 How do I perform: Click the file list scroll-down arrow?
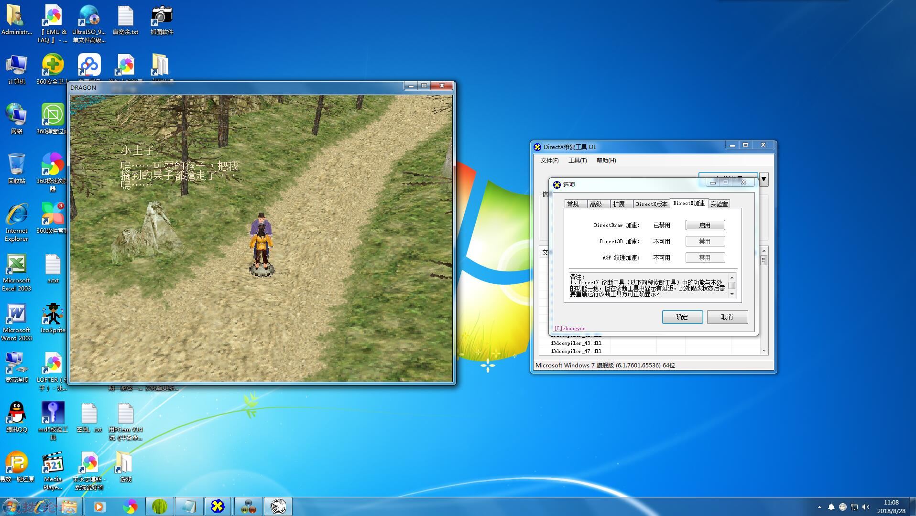[x=764, y=351]
